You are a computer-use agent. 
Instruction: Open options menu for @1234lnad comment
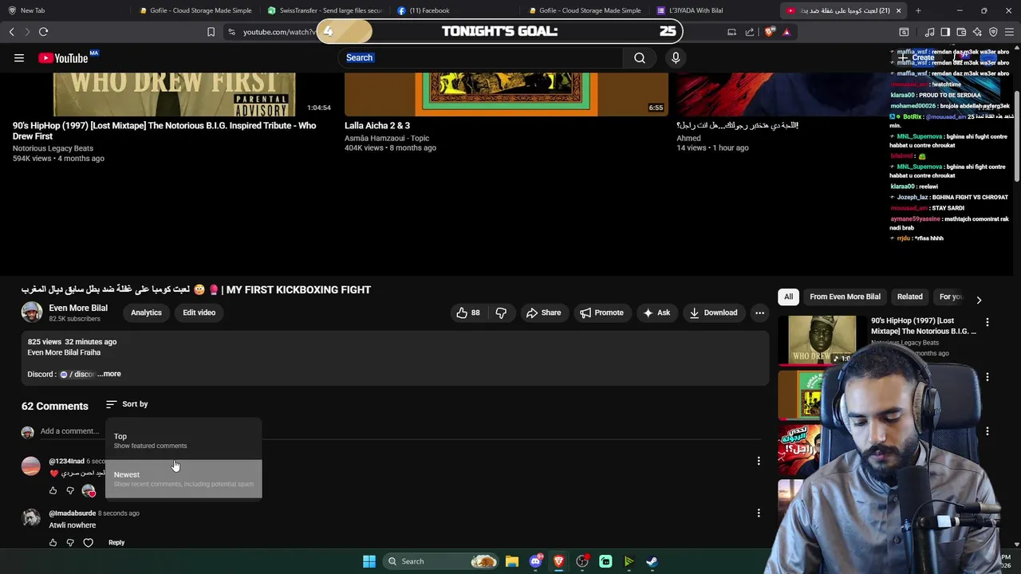(759, 461)
